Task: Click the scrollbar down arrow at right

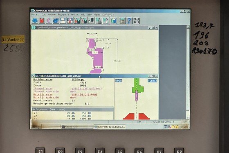Action: pos(188,118)
